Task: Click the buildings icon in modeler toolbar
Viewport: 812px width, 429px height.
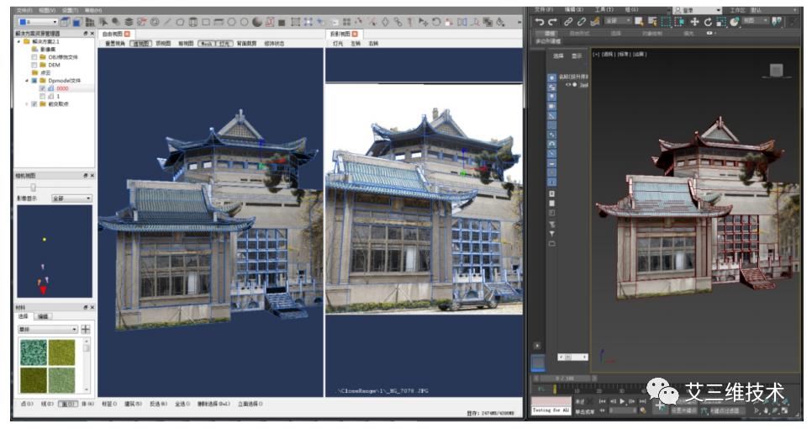Action: pyautogui.click(x=90, y=22)
